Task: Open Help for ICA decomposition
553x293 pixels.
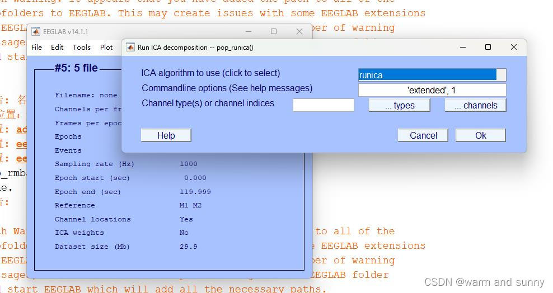Action: [x=166, y=135]
